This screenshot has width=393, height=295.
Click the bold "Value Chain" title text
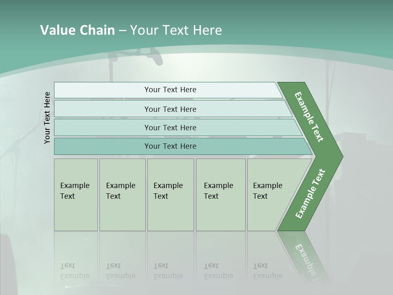77,30
